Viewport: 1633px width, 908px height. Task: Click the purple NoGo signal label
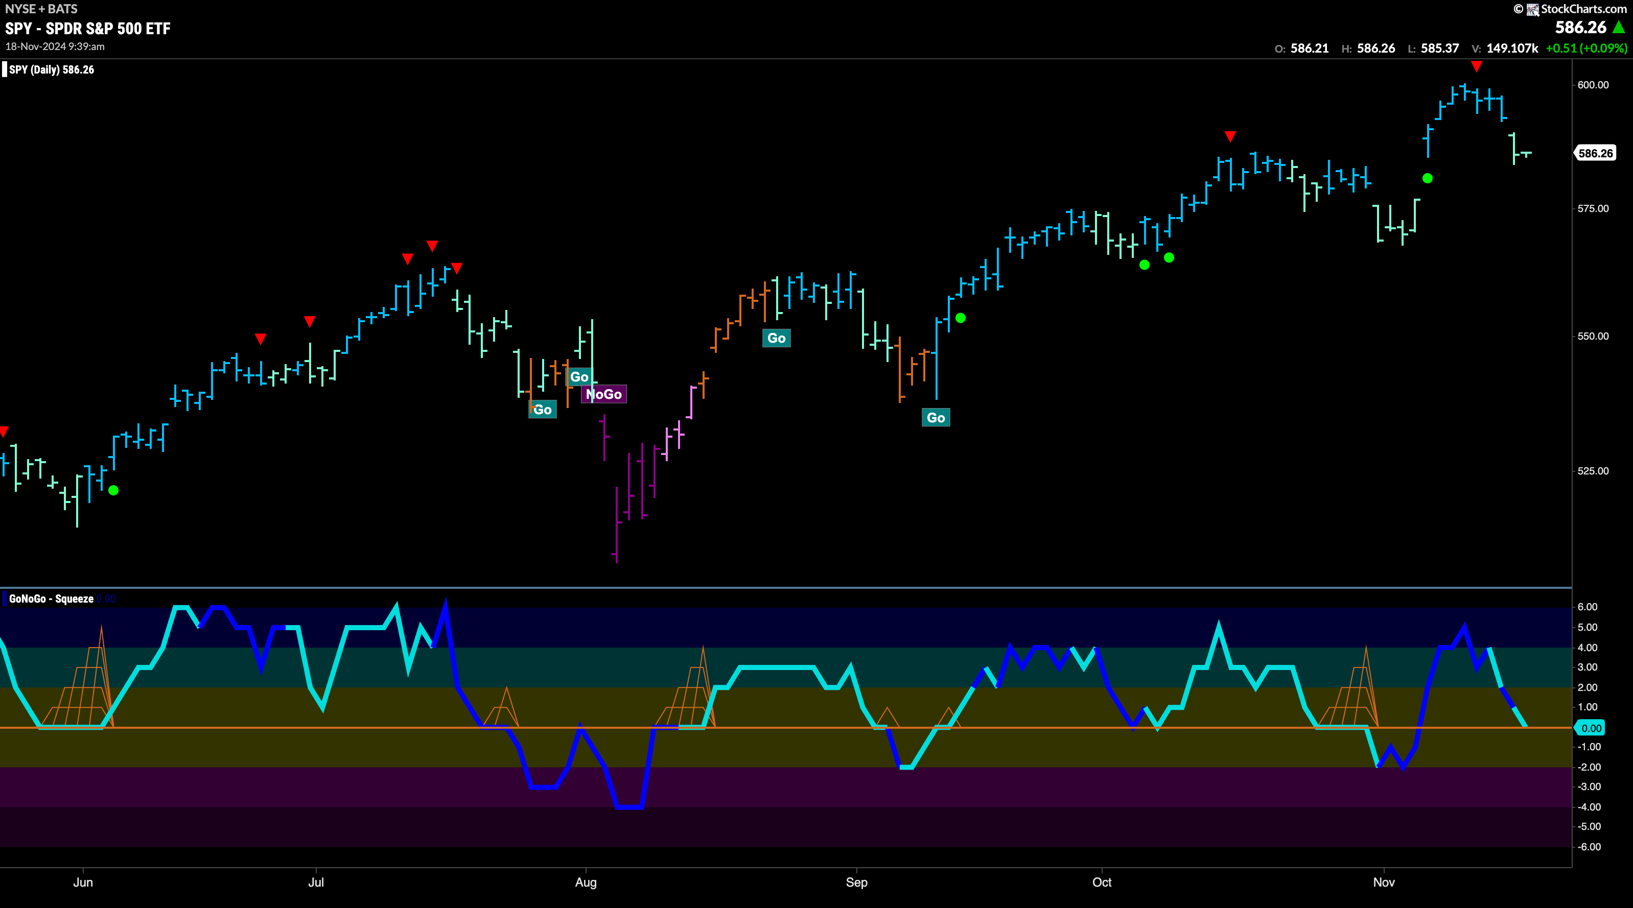[x=603, y=394]
